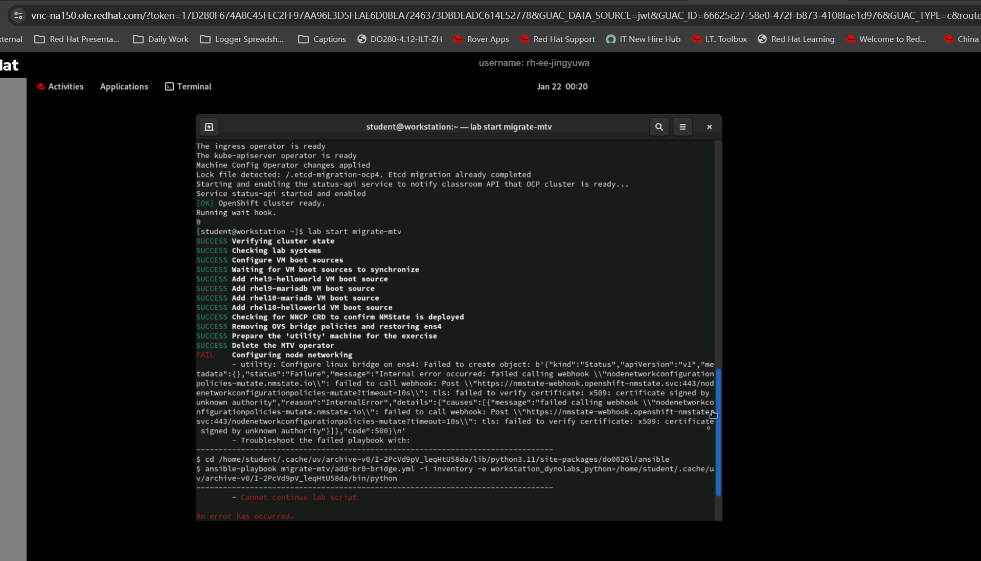981x561 pixels.
Task: Click 'Cannot continue lab script' message
Action: click(x=299, y=497)
